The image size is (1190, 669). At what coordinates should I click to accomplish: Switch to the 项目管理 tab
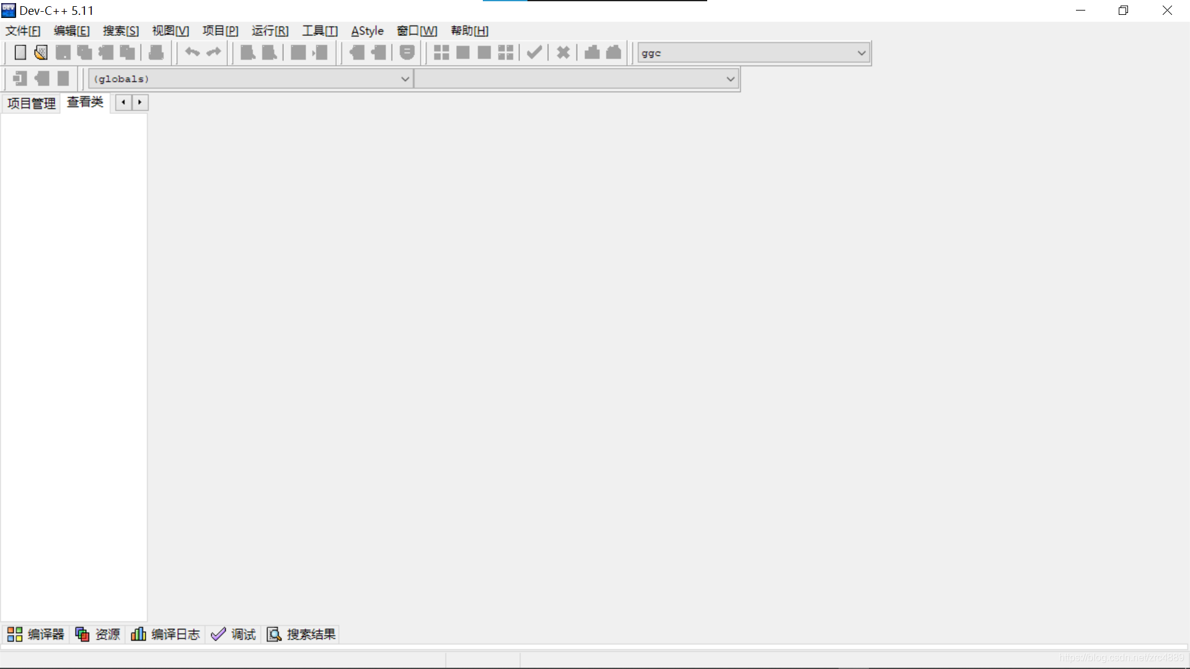tap(32, 103)
